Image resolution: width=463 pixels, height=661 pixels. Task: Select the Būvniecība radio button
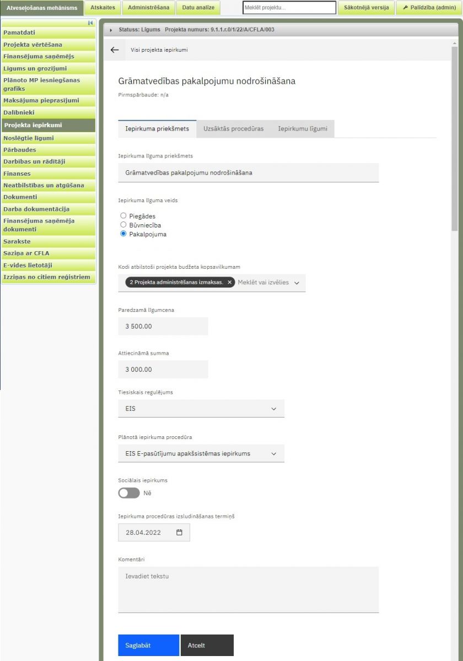(x=123, y=225)
